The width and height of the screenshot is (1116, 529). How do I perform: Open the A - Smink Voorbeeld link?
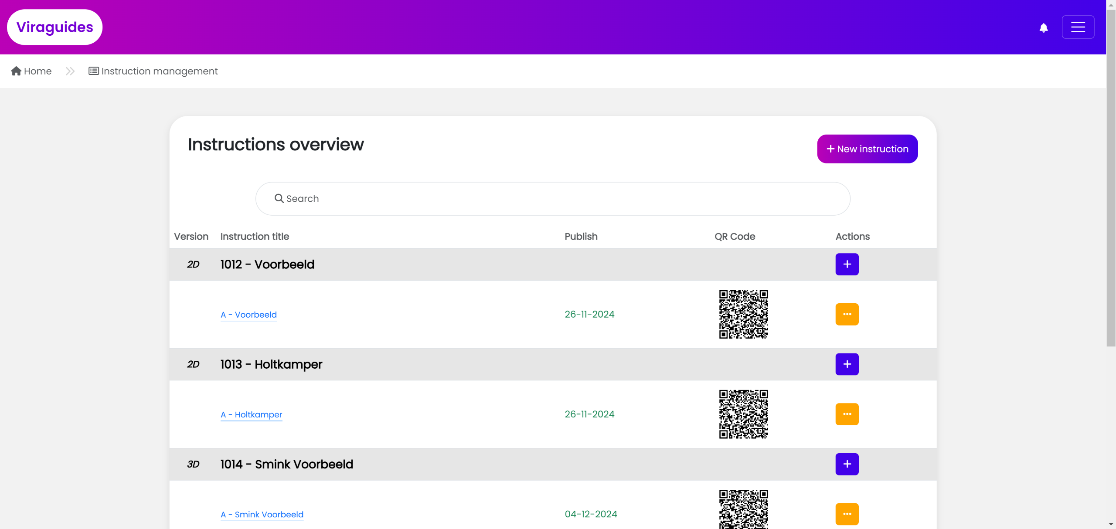coord(262,514)
